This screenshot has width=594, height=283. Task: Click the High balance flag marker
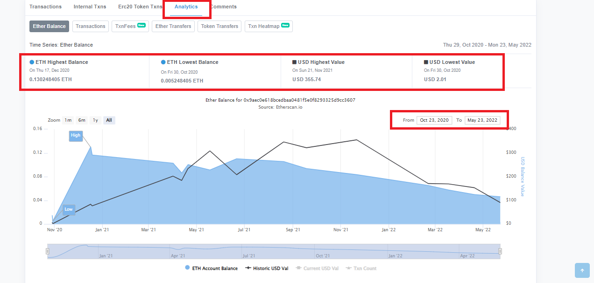pos(76,135)
